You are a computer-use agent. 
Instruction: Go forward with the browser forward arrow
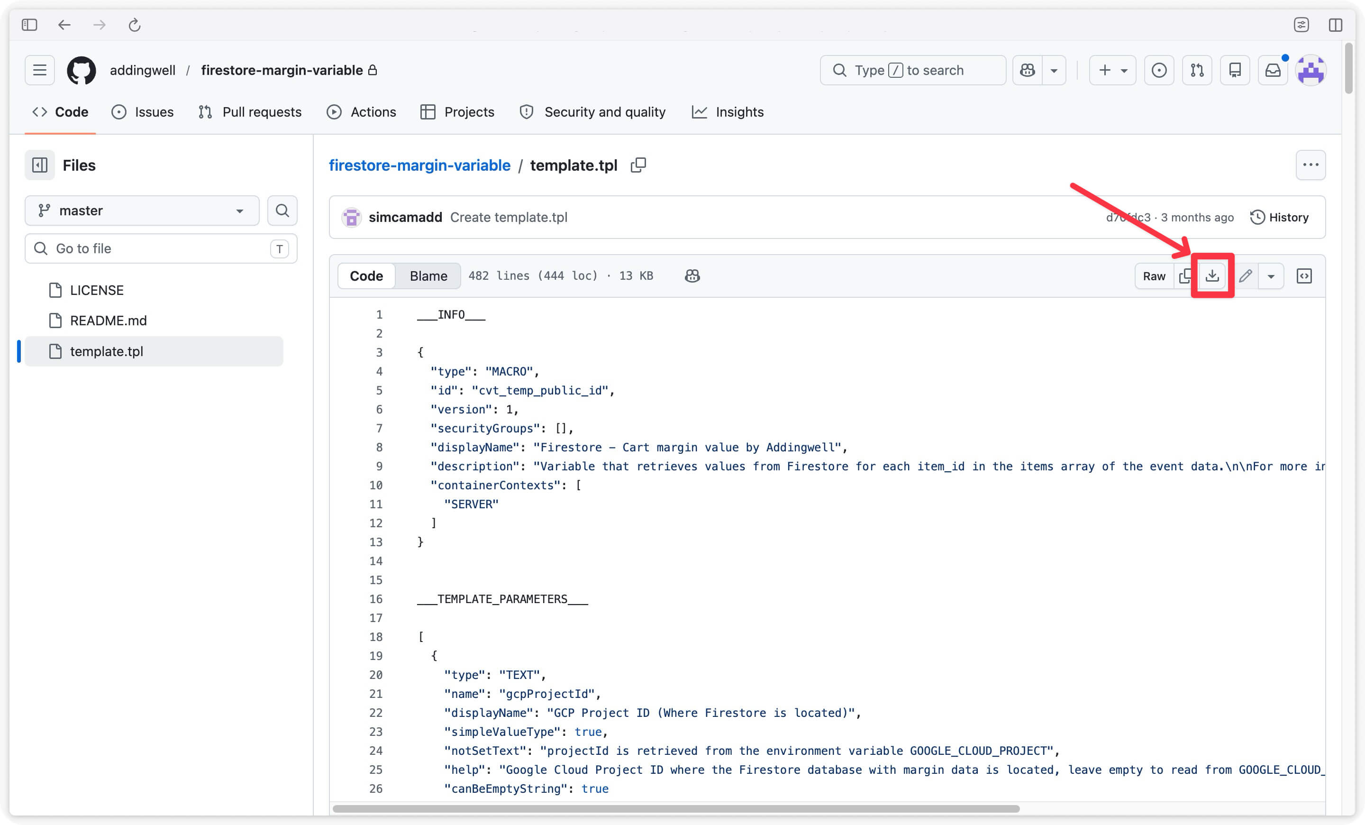pos(99,25)
